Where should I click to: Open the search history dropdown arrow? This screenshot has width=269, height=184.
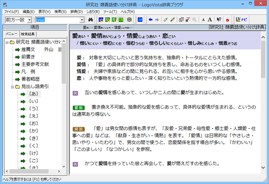coord(82,20)
